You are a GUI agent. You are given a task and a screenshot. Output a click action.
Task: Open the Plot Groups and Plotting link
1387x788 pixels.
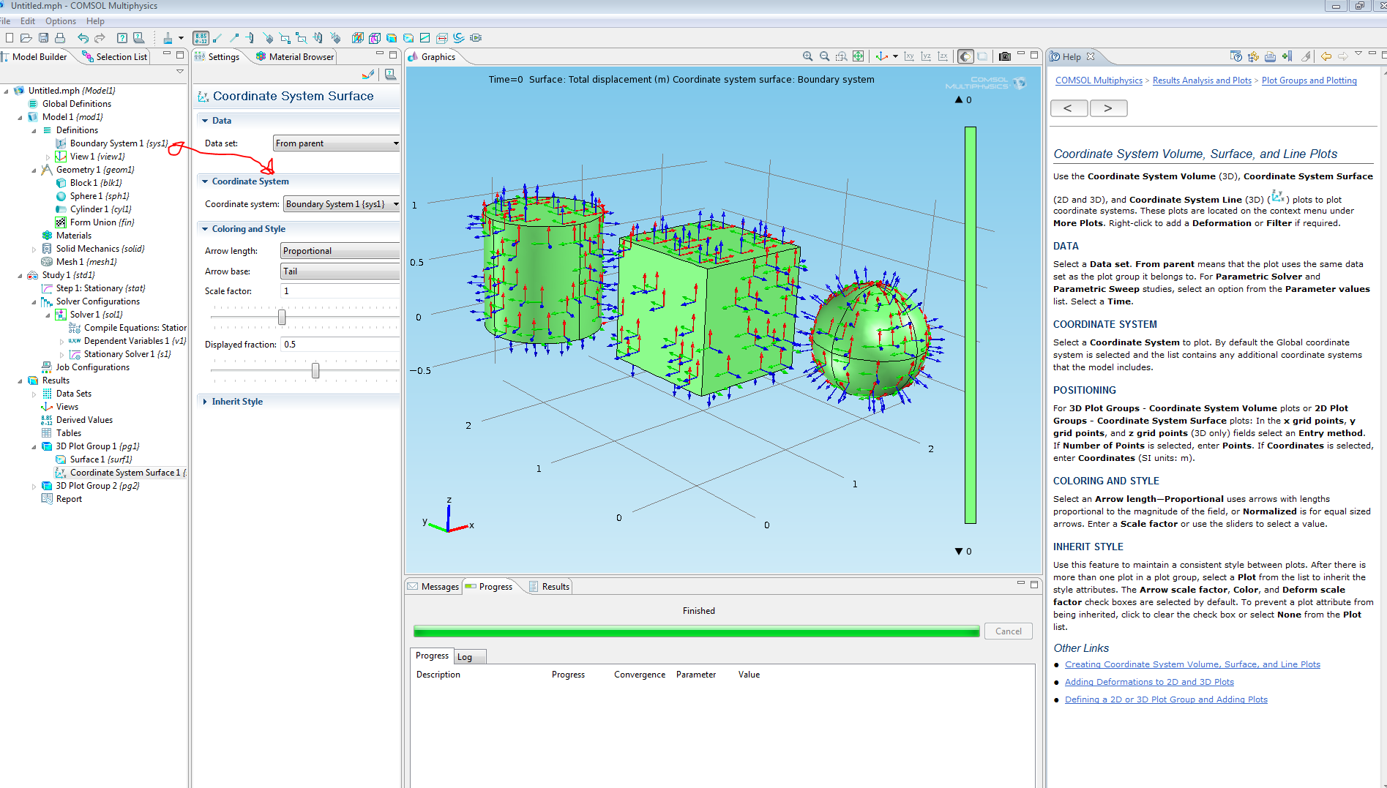pyautogui.click(x=1309, y=80)
